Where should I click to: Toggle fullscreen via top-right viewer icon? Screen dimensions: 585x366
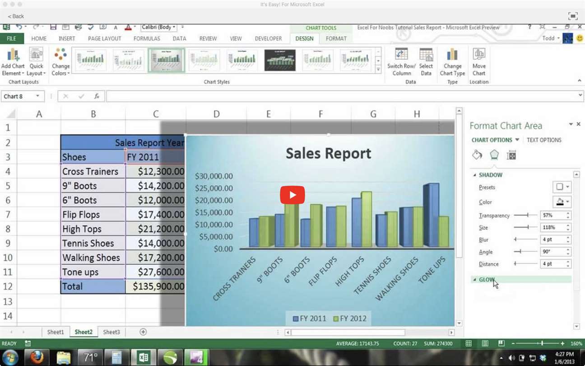click(x=573, y=16)
